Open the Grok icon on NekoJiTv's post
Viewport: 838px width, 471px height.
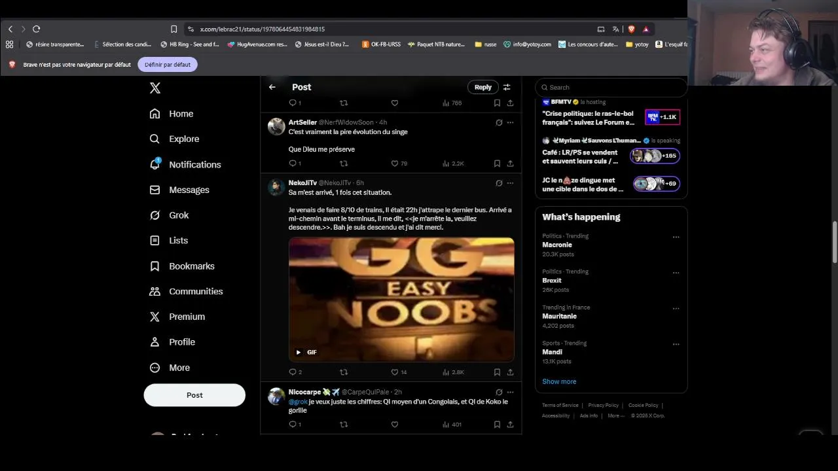[x=499, y=183]
